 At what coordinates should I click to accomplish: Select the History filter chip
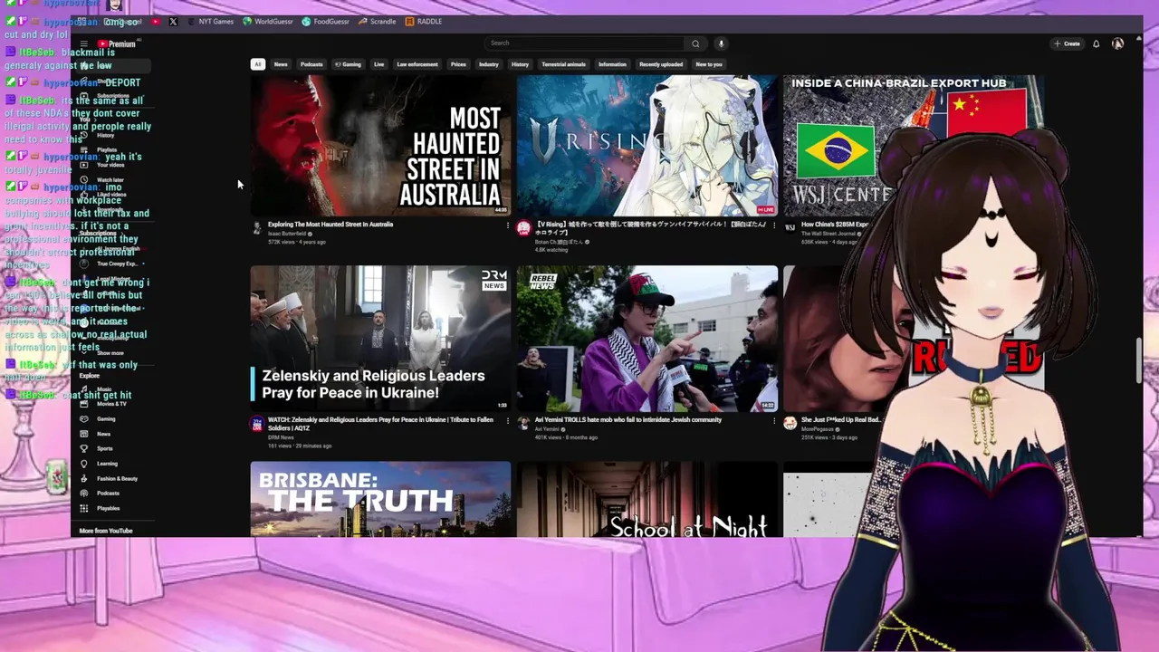[x=520, y=64]
